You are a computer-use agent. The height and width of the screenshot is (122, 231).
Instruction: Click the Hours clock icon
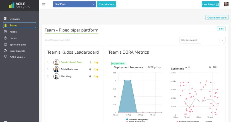pos(6,38)
